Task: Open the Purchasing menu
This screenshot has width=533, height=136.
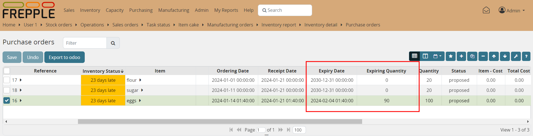Action: tap(141, 10)
